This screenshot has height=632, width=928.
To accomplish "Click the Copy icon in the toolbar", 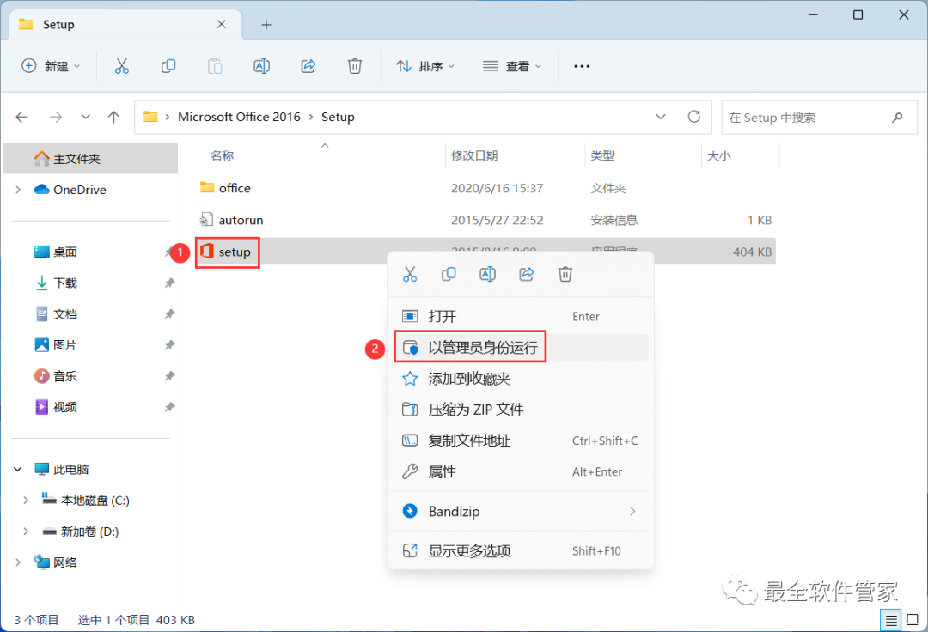I will (168, 66).
